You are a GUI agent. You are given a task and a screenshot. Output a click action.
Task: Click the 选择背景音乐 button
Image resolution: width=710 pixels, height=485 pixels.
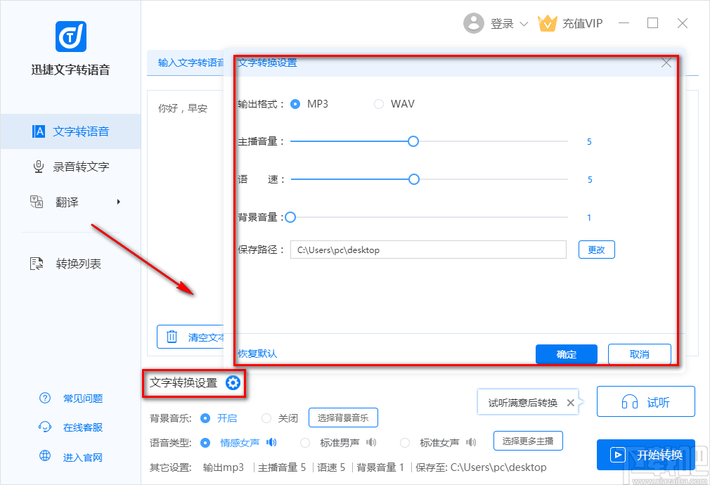pyautogui.click(x=343, y=418)
